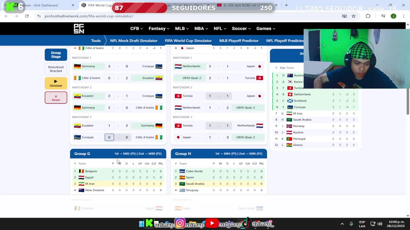Click the microphone icon in the system tray
This screenshot has width=410, height=230.
click(351, 224)
